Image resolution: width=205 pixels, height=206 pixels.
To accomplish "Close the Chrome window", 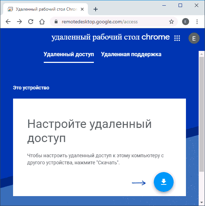I will click(196, 6).
